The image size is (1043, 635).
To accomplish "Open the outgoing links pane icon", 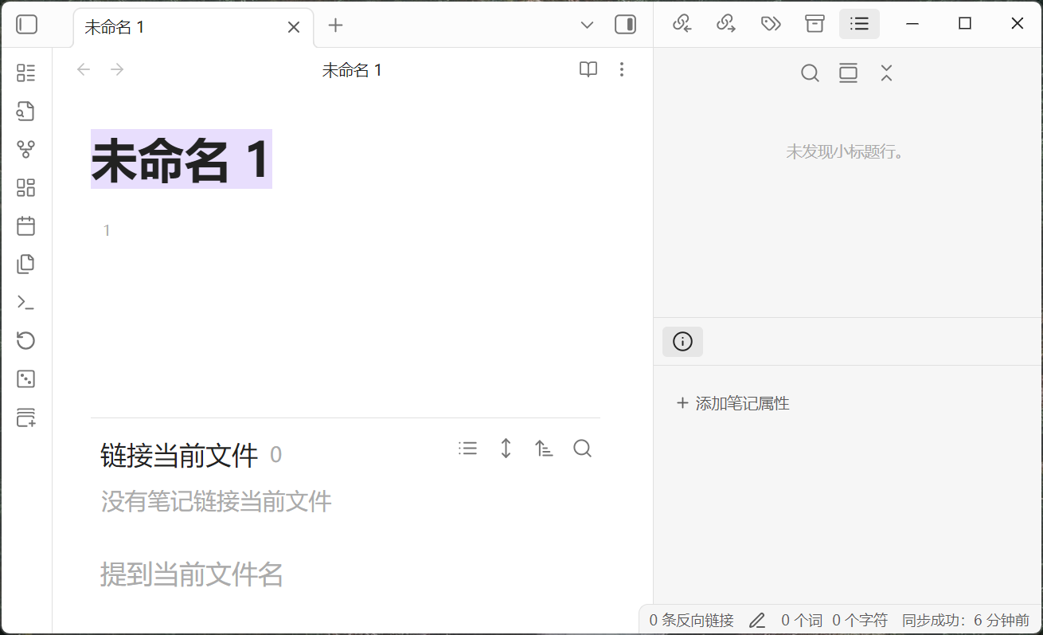I will pos(725,24).
